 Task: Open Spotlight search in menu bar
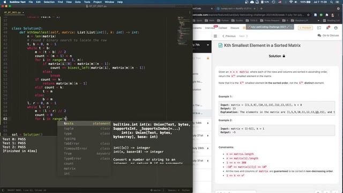[331, 2]
